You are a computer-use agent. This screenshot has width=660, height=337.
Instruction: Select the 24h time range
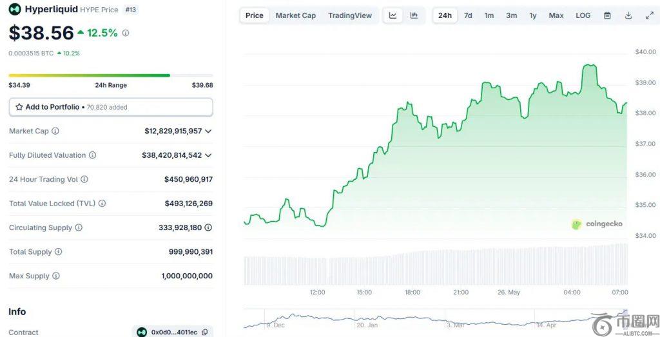[x=445, y=15]
